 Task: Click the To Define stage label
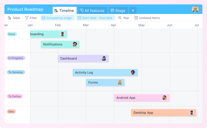tap(15, 96)
